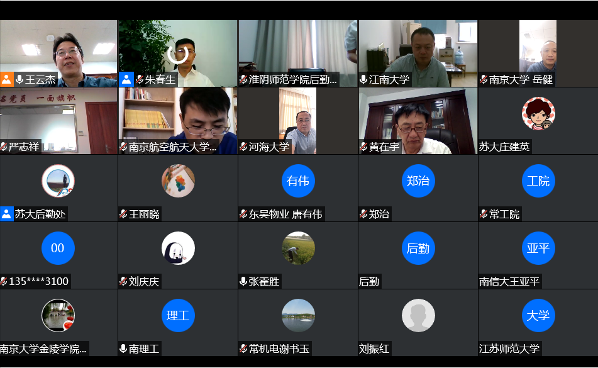
Task: Click the orange host icon beside 王云杰
Action: click(x=6, y=79)
